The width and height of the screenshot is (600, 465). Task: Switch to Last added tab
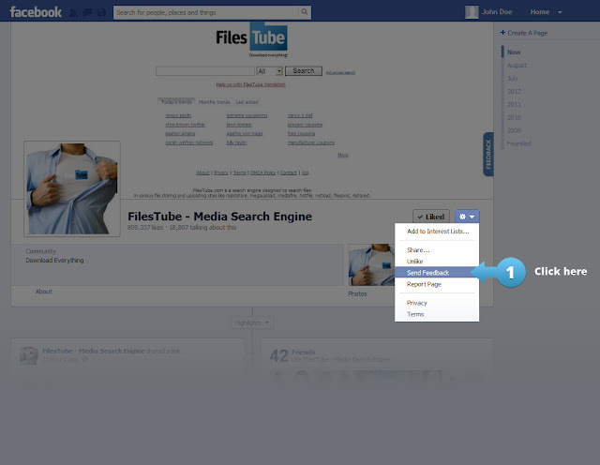tap(247, 102)
